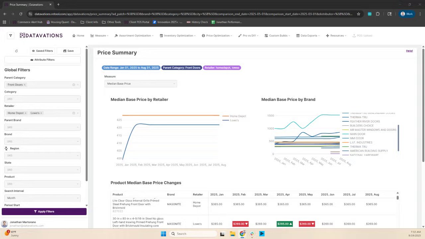Open the Data Exports menu
This screenshot has height=239, width=425.
pos(308,36)
